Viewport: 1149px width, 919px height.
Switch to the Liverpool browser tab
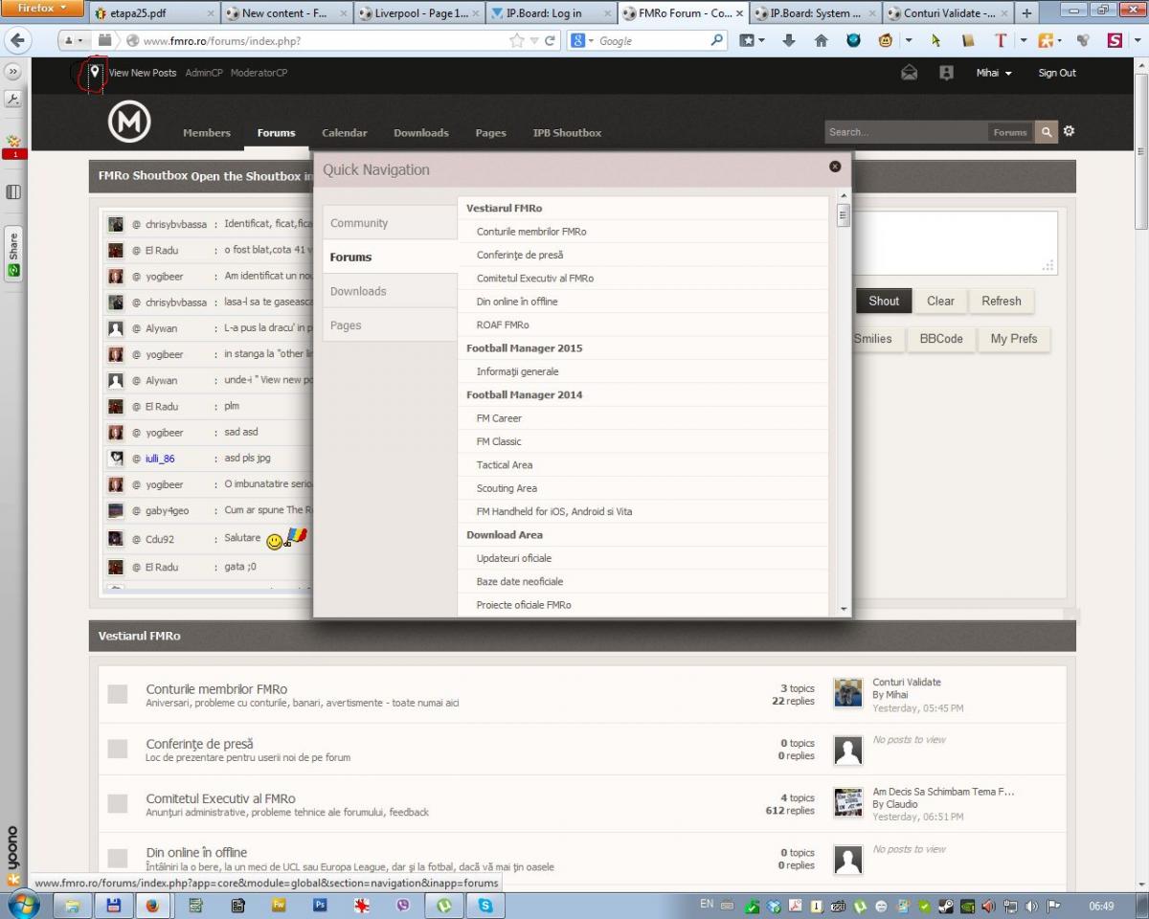(x=419, y=13)
